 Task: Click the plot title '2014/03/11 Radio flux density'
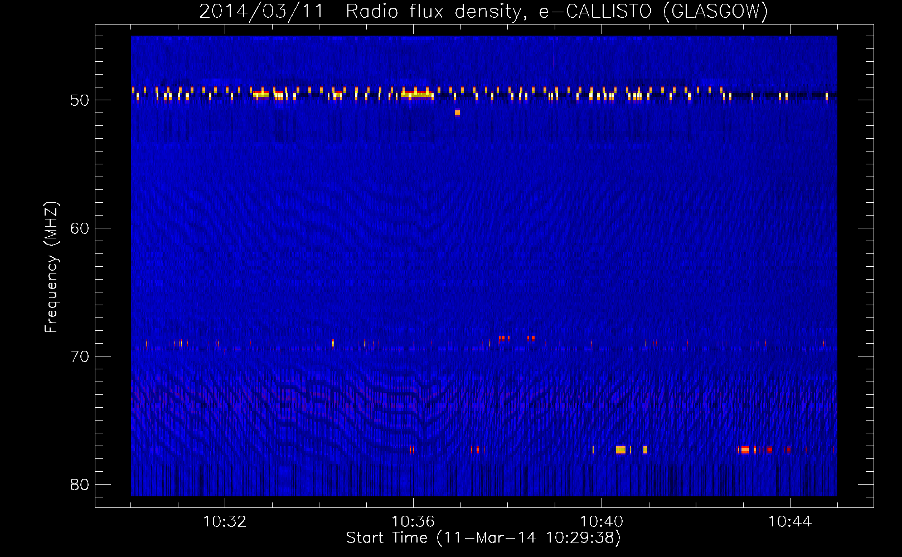pyautogui.click(x=361, y=11)
